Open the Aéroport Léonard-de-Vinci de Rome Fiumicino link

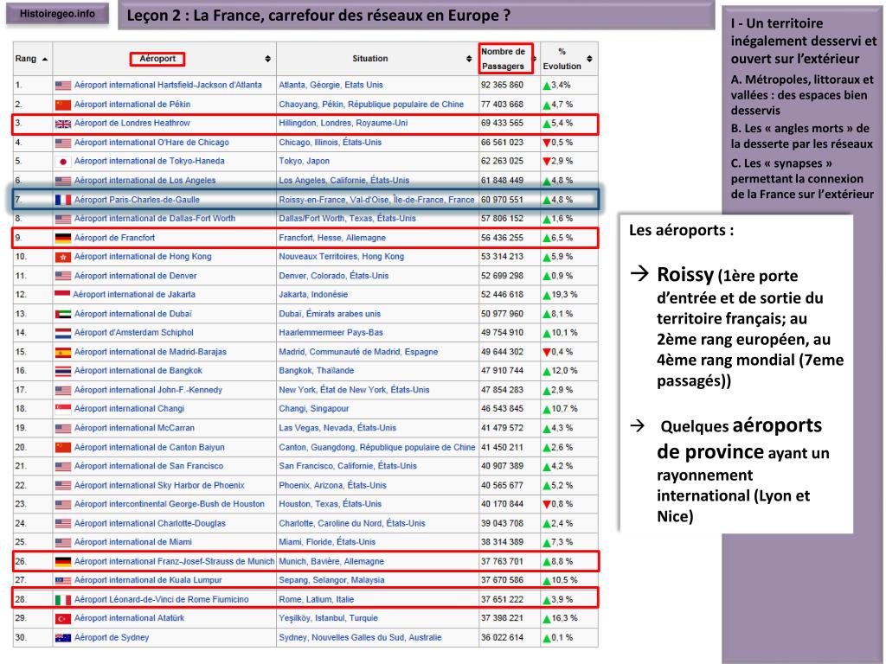[x=162, y=600]
